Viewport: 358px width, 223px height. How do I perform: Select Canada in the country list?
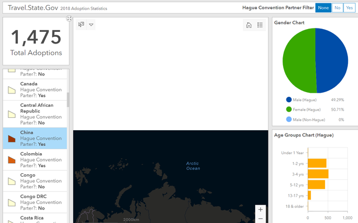pos(35,89)
